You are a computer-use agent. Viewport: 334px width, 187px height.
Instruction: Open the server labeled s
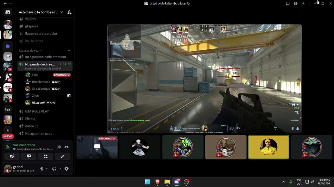(8, 130)
